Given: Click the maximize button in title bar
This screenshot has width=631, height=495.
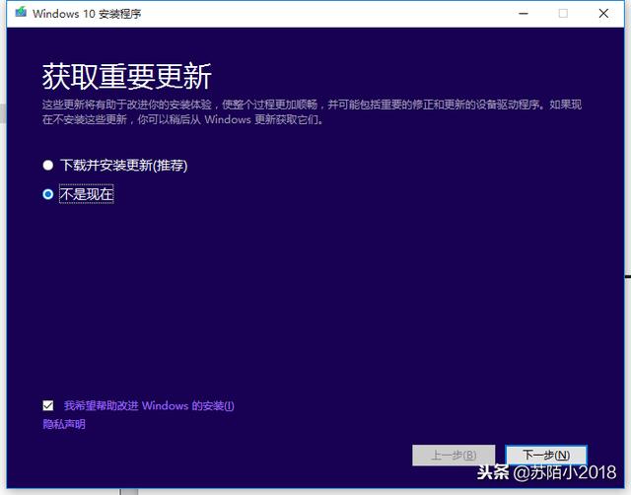Looking at the screenshot, I should [563, 14].
